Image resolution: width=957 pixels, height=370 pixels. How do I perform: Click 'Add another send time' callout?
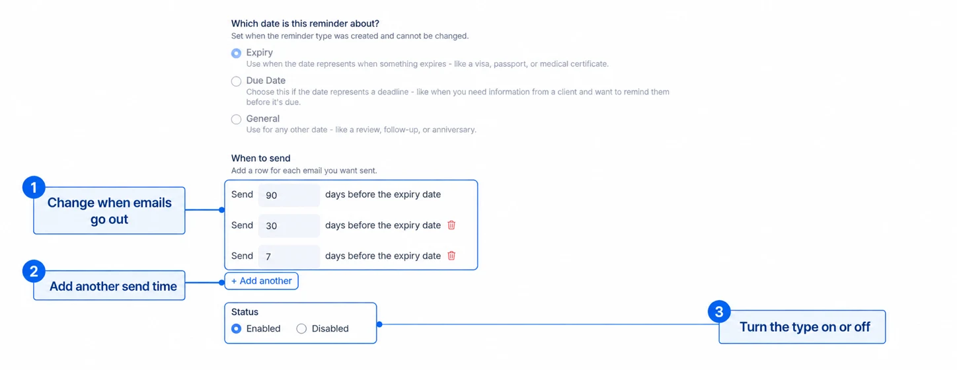point(109,286)
